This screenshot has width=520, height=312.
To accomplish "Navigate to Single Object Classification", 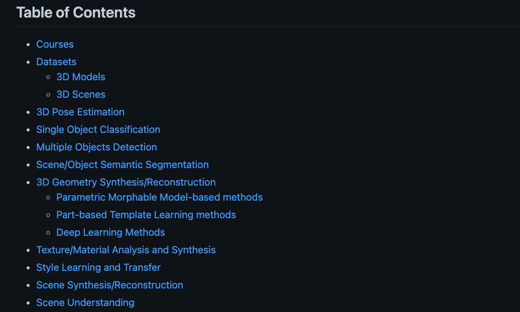I will tap(98, 129).
